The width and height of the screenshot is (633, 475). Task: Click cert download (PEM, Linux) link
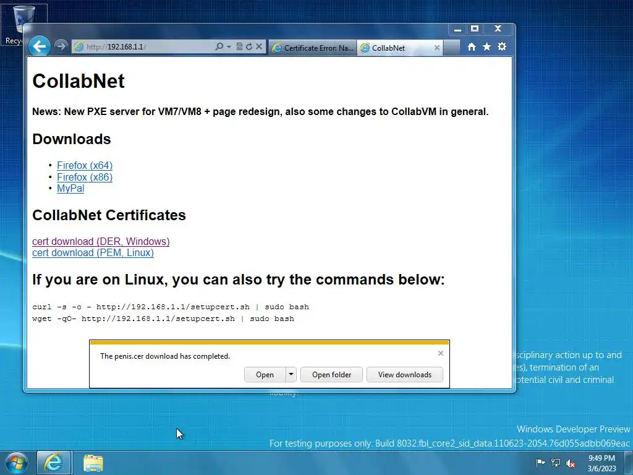(x=93, y=252)
